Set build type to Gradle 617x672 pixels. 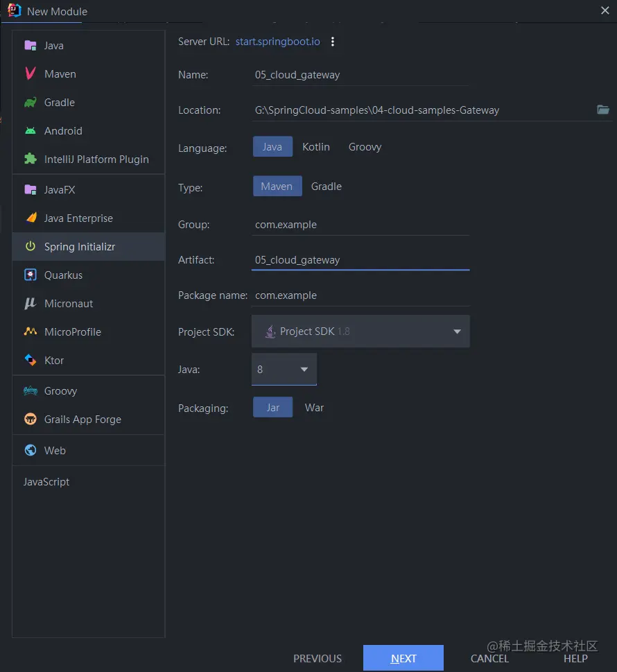(327, 187)
